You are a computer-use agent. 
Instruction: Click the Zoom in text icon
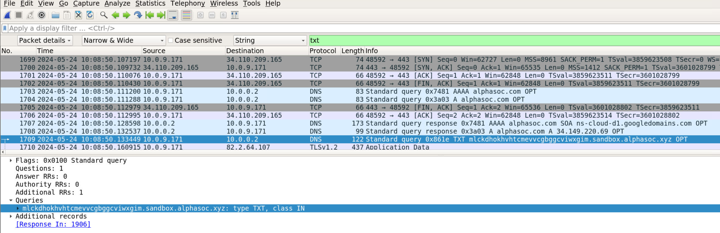point(200,15)
